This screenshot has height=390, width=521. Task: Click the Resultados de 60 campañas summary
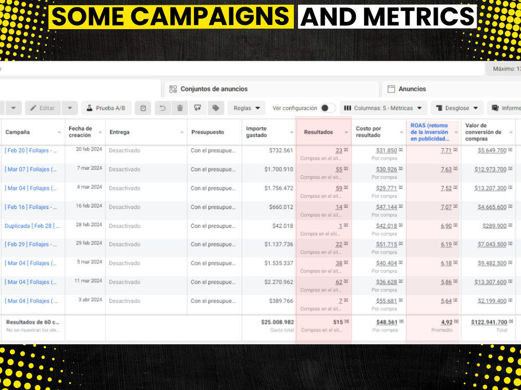click(x=33, y=322)
